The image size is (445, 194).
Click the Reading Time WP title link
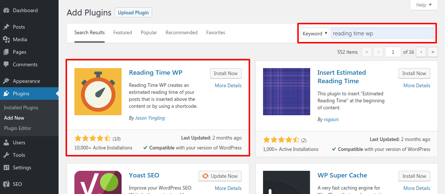point(155,73)
